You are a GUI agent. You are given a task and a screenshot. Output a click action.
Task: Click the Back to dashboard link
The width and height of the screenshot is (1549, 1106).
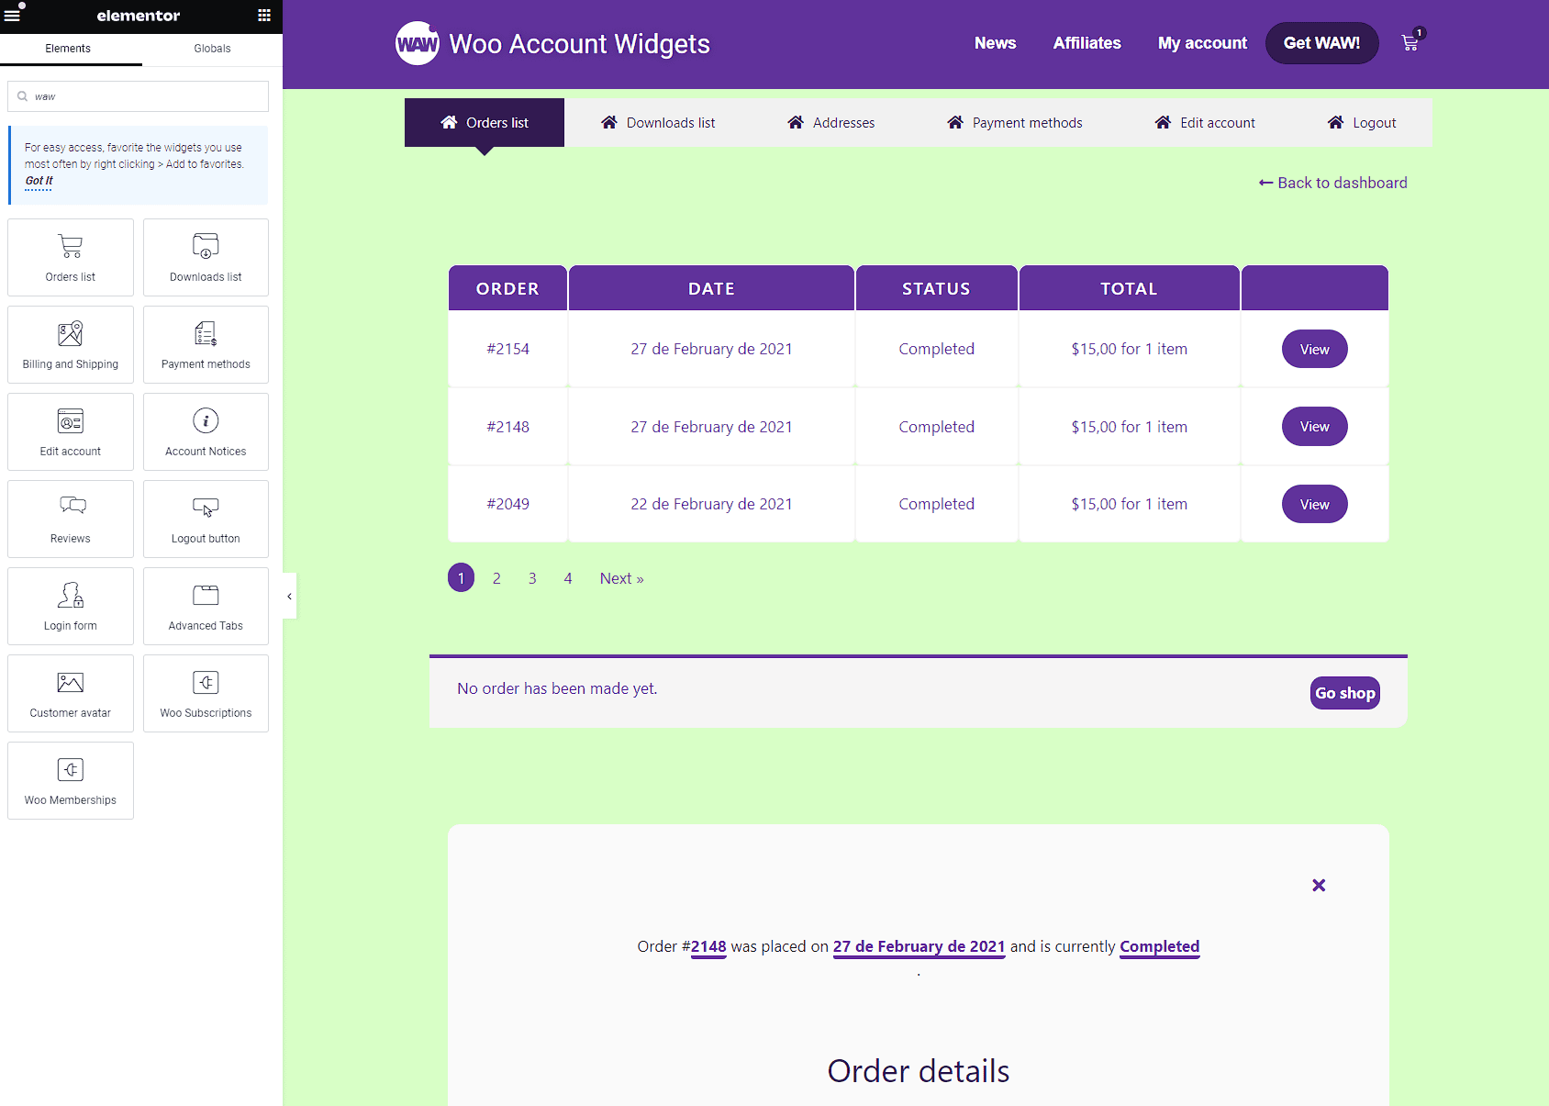coord(1332,183)
